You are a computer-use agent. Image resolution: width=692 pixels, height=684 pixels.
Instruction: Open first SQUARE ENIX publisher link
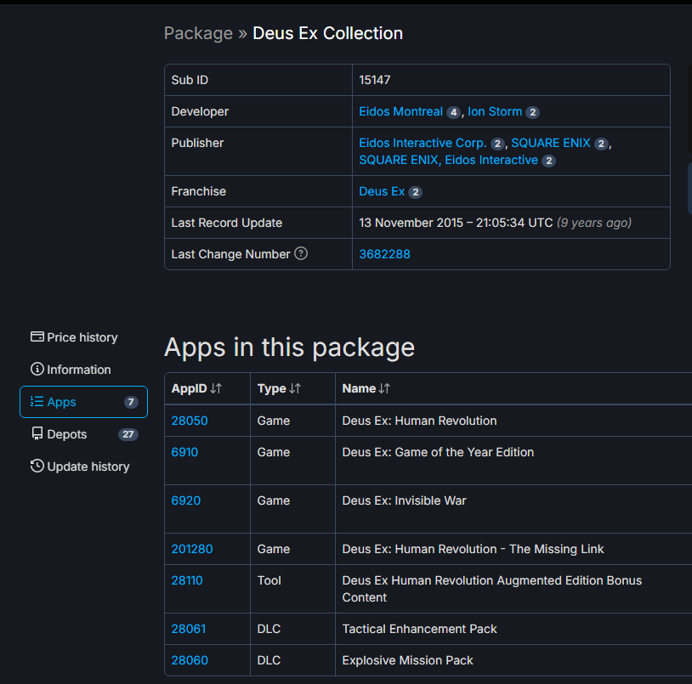(551, 143)
